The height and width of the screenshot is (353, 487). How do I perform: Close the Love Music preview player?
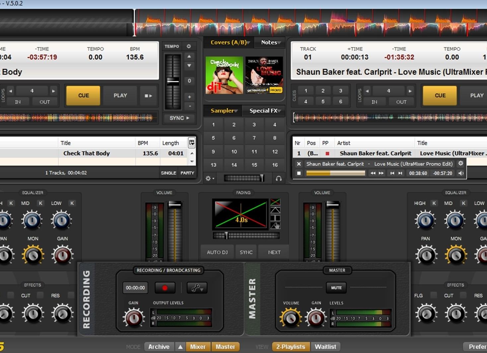pos(299,164)
